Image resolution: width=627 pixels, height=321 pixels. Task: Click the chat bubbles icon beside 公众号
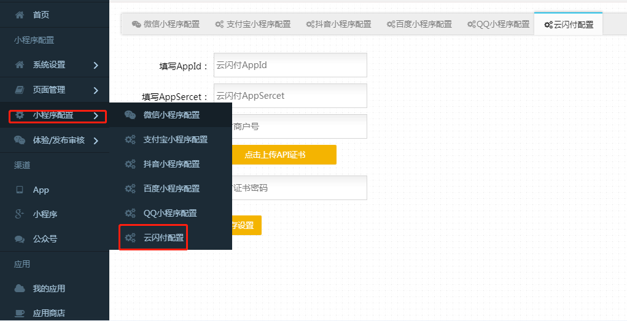[19, 239]
